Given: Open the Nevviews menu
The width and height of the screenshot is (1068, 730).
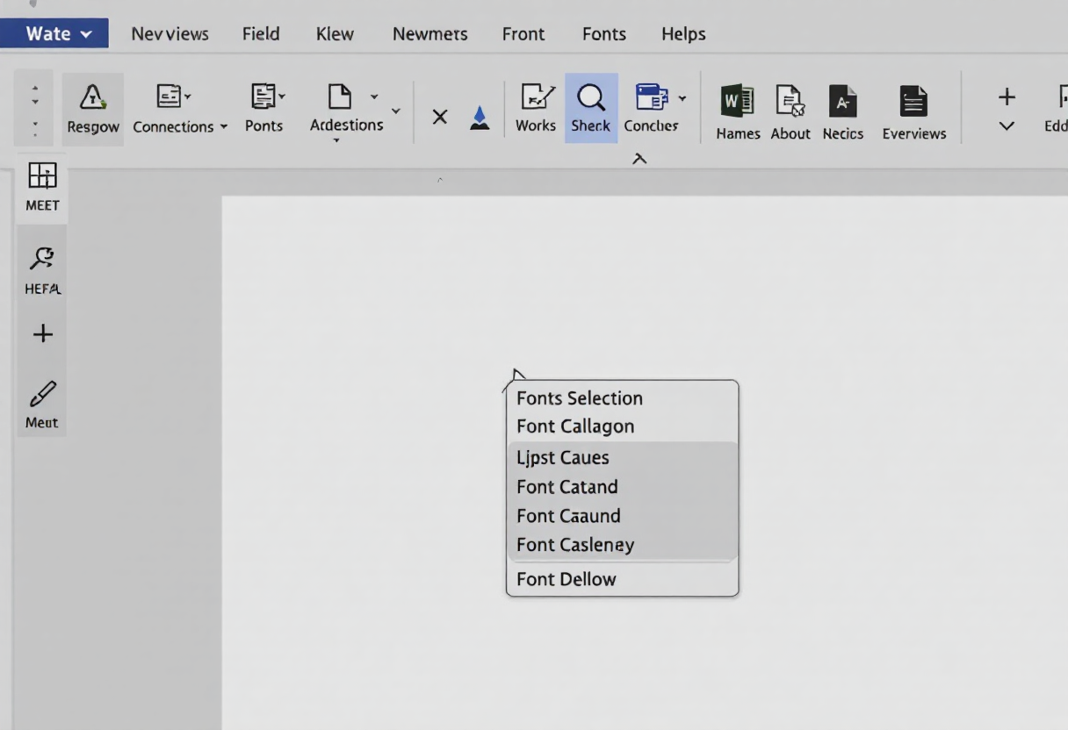Looking at the screenshot, I should [170, 34].
